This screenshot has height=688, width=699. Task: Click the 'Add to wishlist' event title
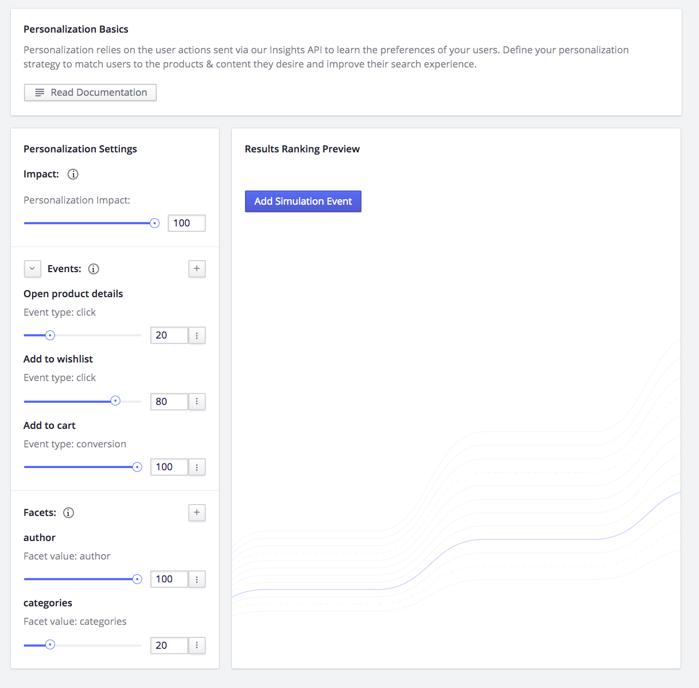(x=58, y=359)
